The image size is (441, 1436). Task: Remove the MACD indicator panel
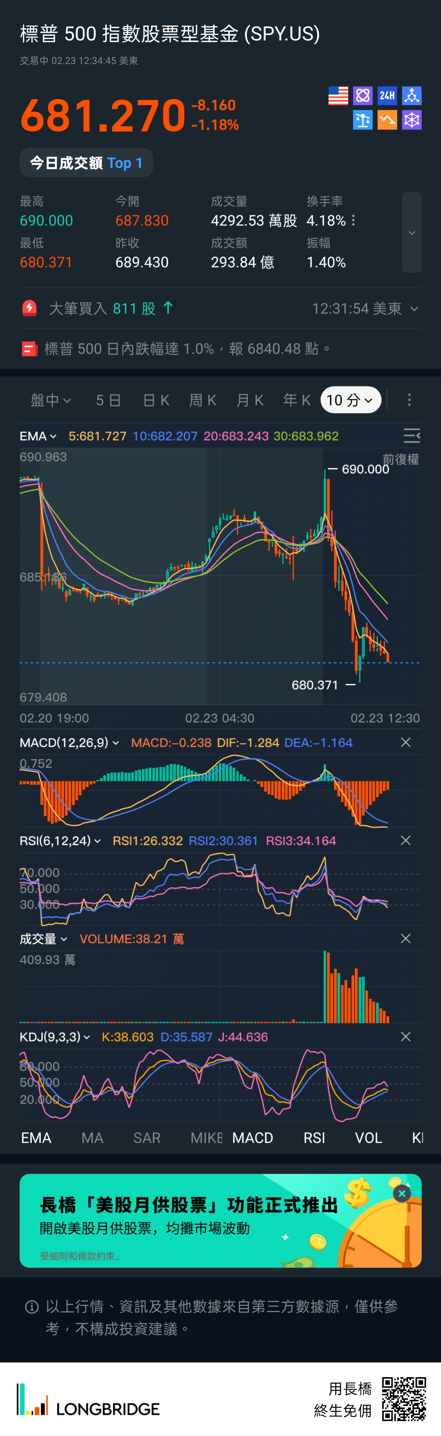[x=405, y=743]
